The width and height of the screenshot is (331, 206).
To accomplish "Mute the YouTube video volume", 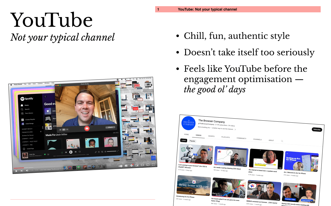I will [27, 171].
